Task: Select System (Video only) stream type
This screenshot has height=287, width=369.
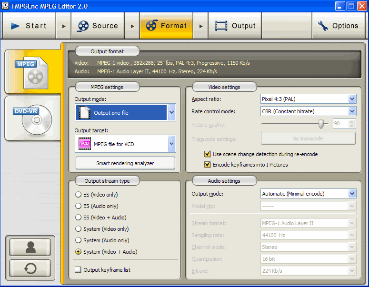Action: 78,228
